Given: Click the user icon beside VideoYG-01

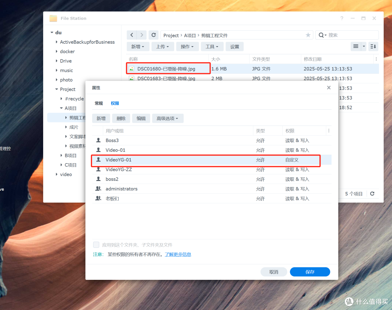Looking at the screenshot, I should [x=98, y=160].
